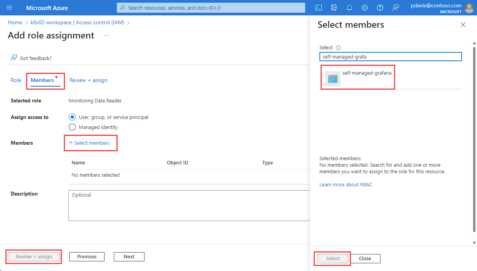Click the feedback icon in the top bar
Screen dimensions: 477x271
tap(396, 8)
